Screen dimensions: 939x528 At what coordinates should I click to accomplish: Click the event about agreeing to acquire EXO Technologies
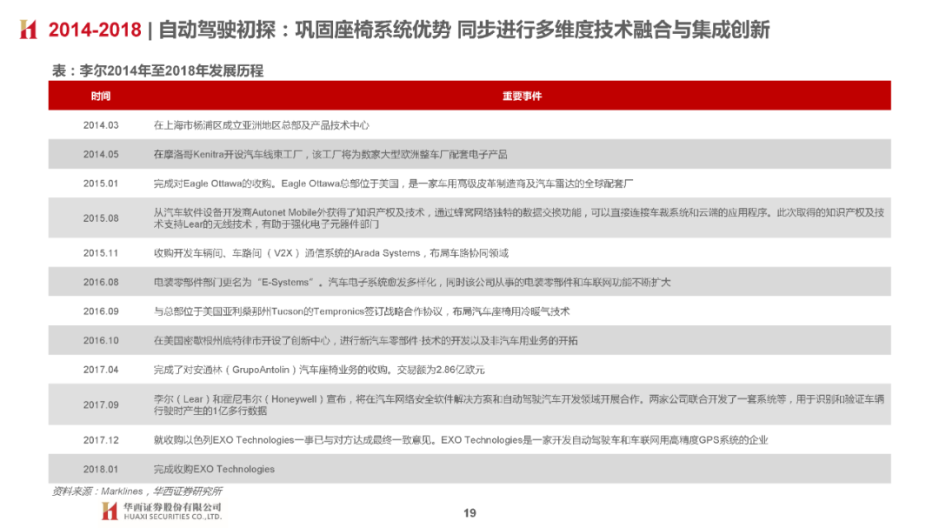tap(461, 440)
